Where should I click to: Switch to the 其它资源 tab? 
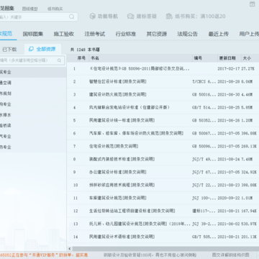[157, 34]
